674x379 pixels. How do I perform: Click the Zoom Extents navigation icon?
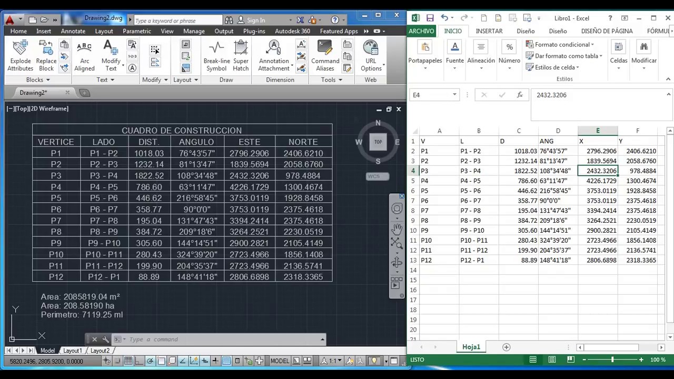[x=397, y=243]
